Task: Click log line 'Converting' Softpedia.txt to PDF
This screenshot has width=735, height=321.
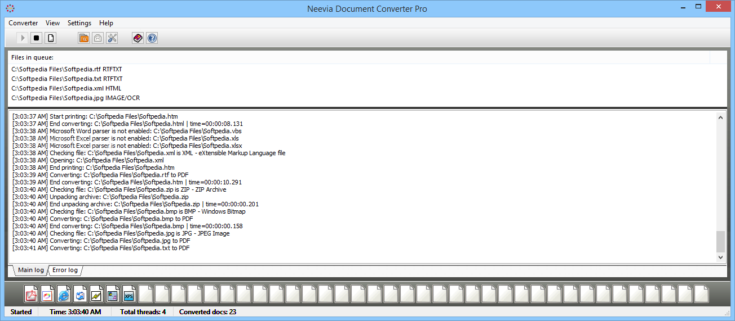Action: click(101, 248)
